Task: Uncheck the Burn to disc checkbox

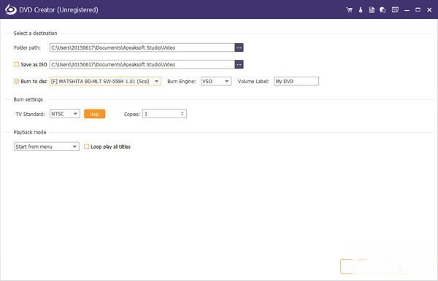Action: [x=17, y=81]
